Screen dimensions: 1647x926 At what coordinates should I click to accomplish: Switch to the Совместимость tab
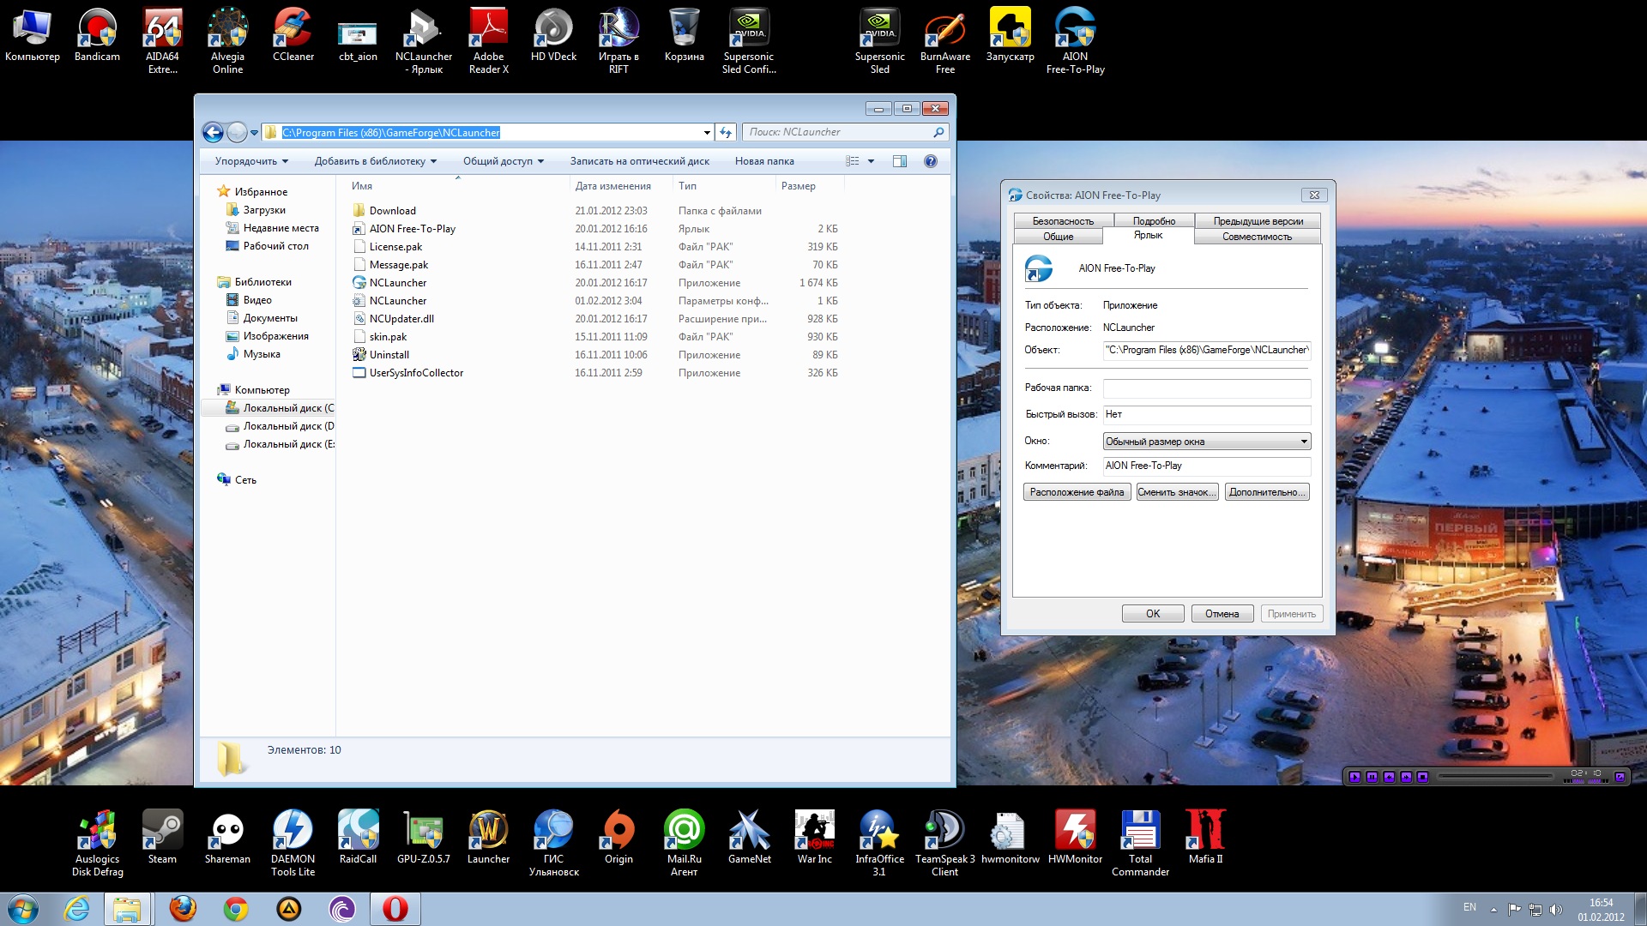(x=1257, y=237)
